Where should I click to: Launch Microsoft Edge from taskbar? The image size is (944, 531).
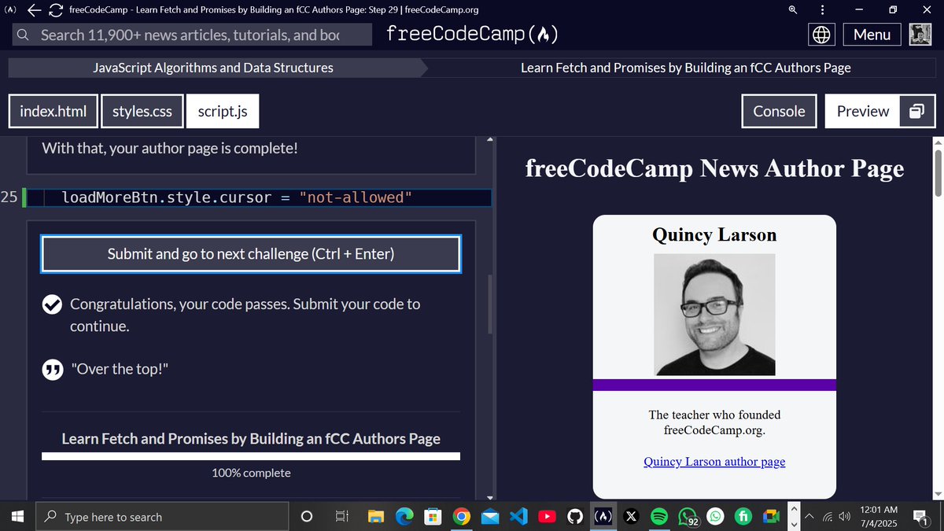coord(404,517)
